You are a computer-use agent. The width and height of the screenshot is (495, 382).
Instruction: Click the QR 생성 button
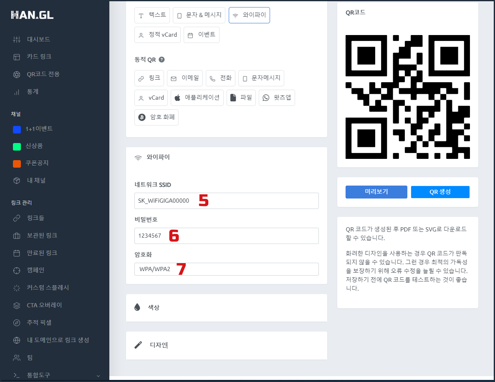click(440, 192)
